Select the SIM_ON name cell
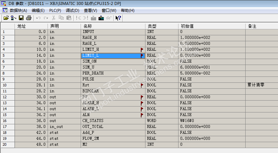The height and width of the screenshot is (153, 278). point(113,62)
